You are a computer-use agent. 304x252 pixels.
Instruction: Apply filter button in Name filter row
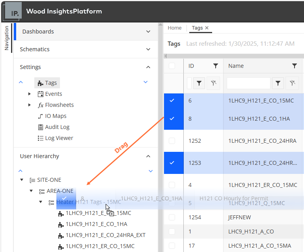(x=278, y=83)
